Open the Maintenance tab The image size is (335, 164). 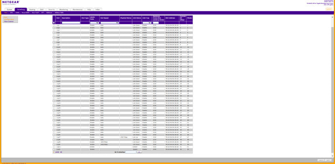(77, 10)
